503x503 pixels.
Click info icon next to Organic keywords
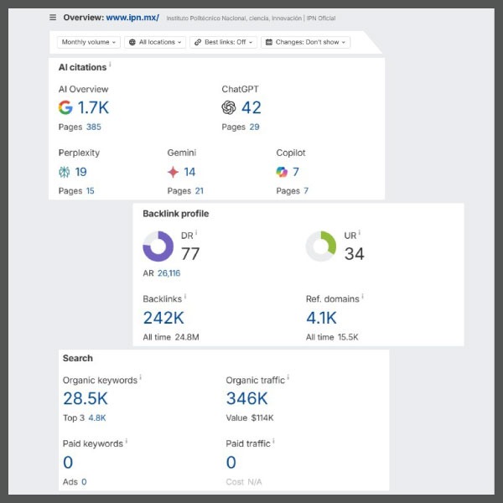pyautogui.click(x=141, y=379)
